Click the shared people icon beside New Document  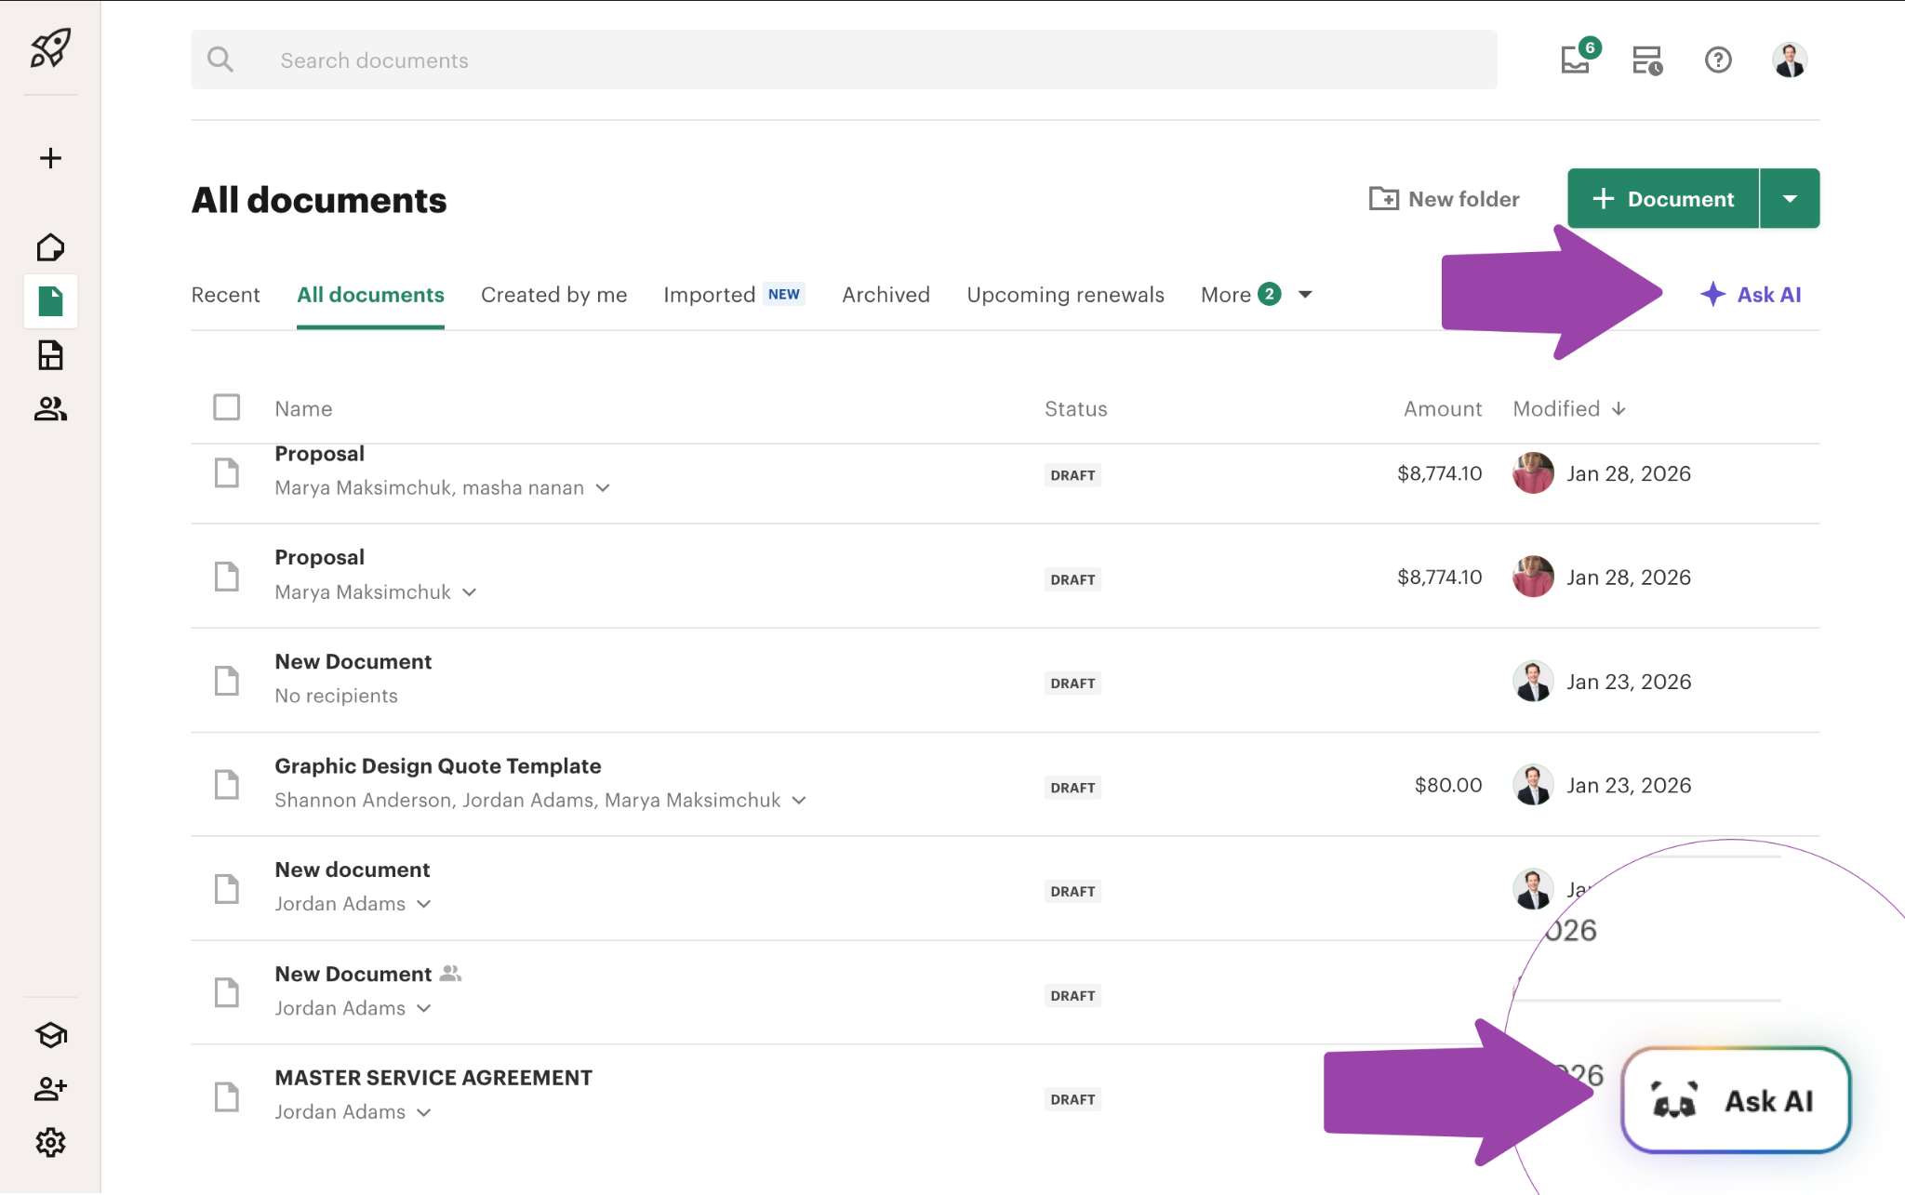coord(450,974)
